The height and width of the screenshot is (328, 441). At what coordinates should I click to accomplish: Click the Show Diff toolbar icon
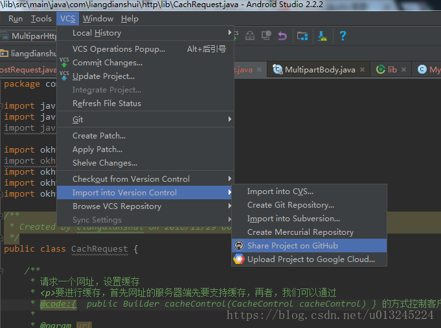[x=250, y=36]
